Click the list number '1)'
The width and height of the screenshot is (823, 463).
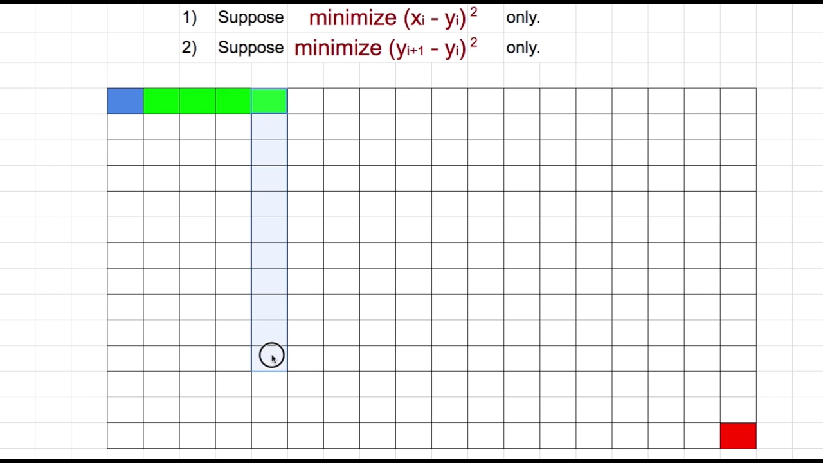(189, 17)
